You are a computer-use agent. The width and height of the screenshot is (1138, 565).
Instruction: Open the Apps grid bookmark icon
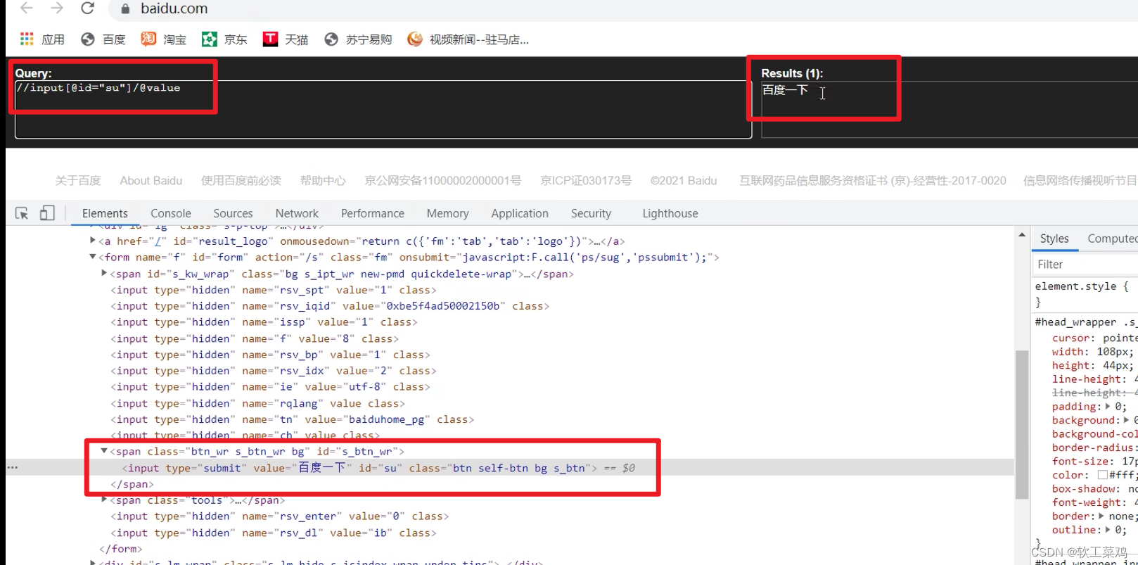(27, 39)
